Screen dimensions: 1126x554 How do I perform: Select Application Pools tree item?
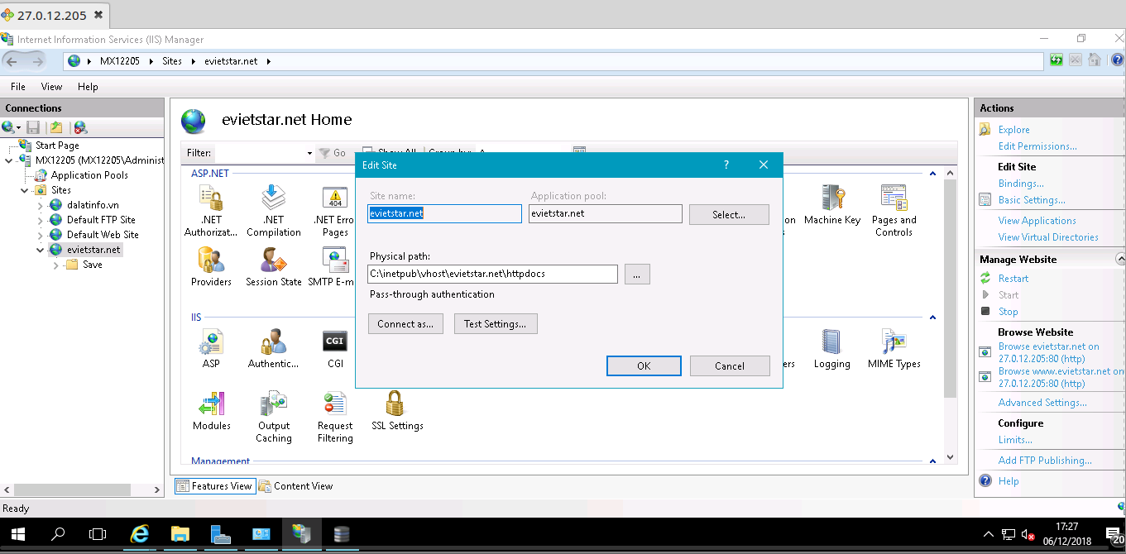[89, 175]
